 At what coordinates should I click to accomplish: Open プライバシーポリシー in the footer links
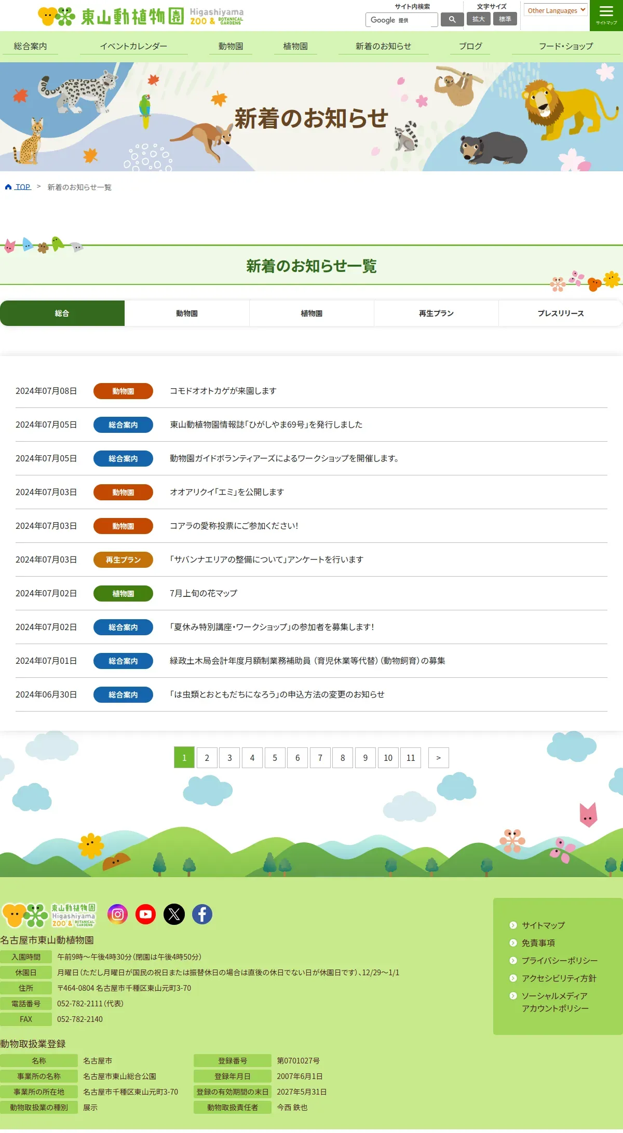559,961
